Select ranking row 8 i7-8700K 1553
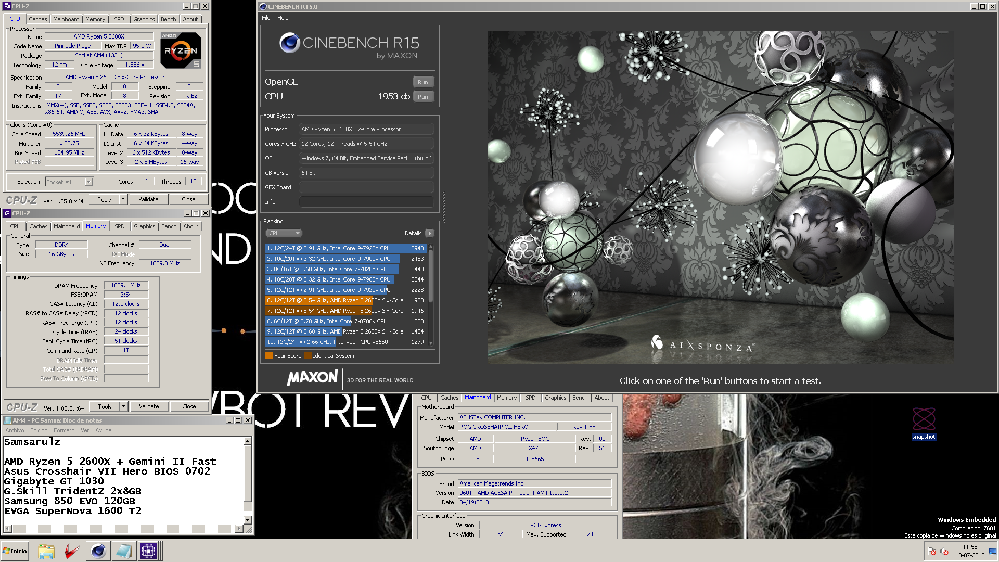 346,321
